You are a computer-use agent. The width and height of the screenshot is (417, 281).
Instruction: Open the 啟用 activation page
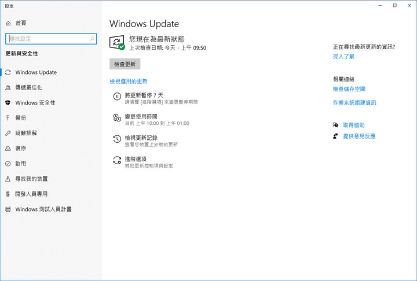(x=21, y=164)
